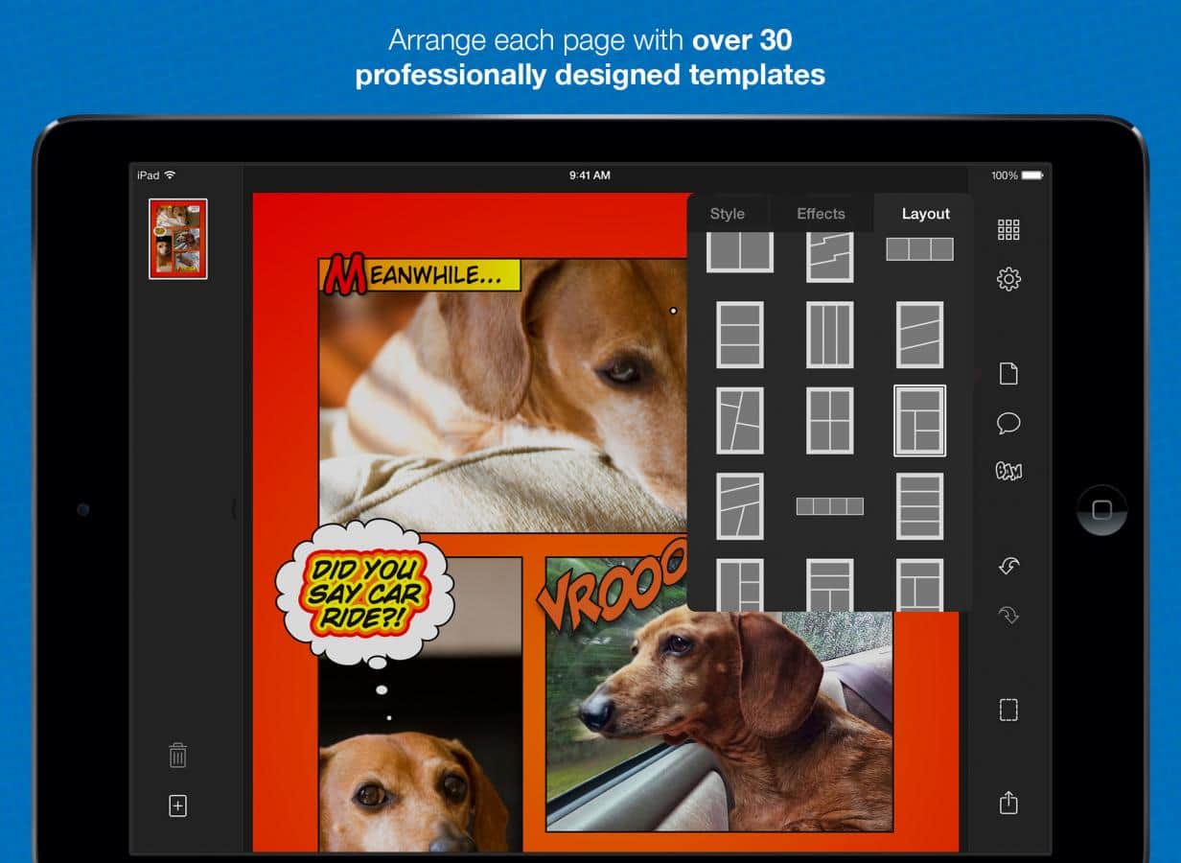Choose the three vertical columns layout template

coord(829,335)
